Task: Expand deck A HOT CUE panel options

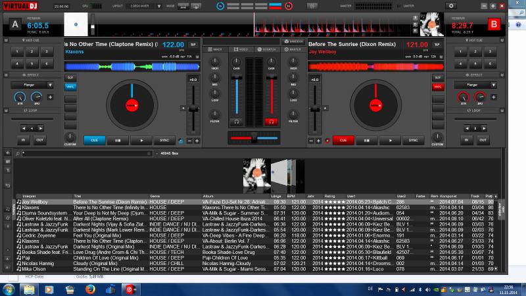Action: (6, 40)
